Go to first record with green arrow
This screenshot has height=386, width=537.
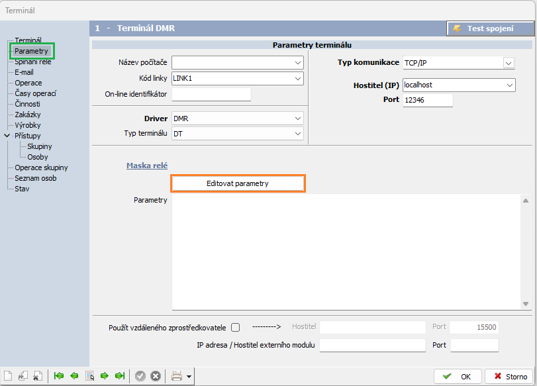(59, 376)
